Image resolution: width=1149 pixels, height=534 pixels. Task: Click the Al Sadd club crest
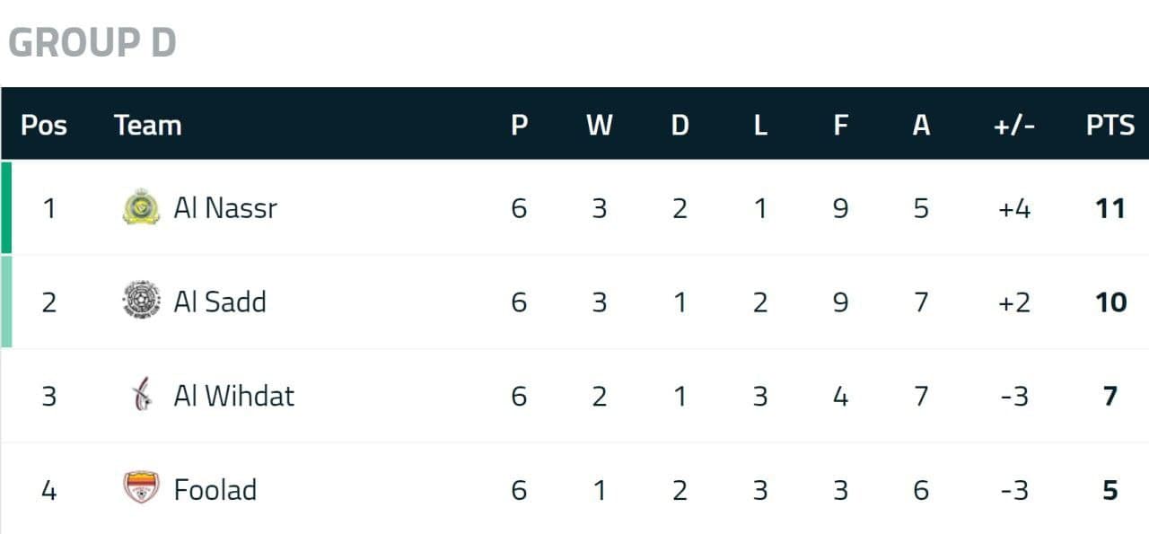141,301
